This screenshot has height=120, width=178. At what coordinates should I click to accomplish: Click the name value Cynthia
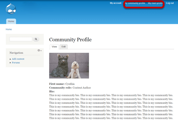(x=70, y=84)
